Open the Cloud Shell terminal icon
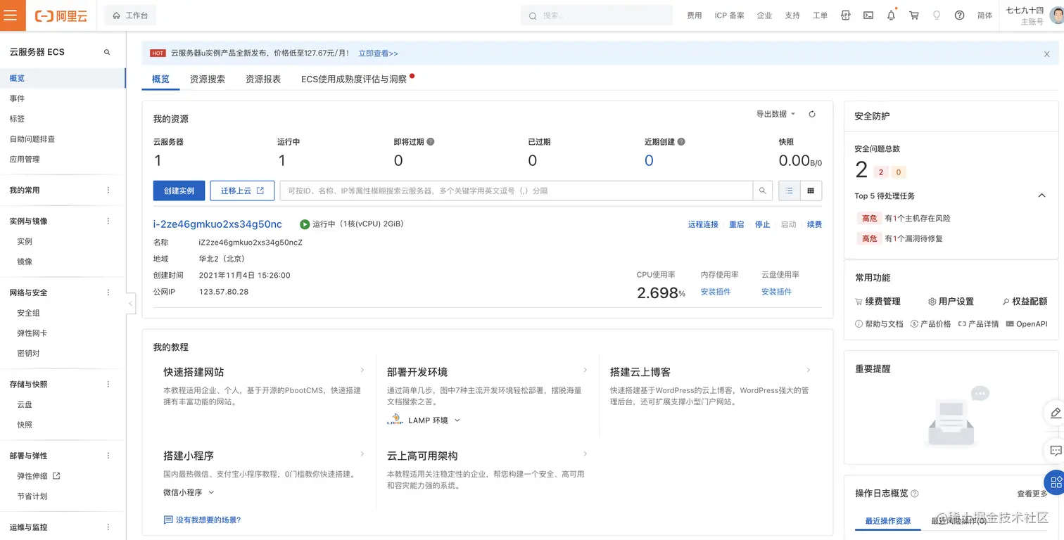The image size is (1064, 540). pyautogui.click(x=868, y=15)
